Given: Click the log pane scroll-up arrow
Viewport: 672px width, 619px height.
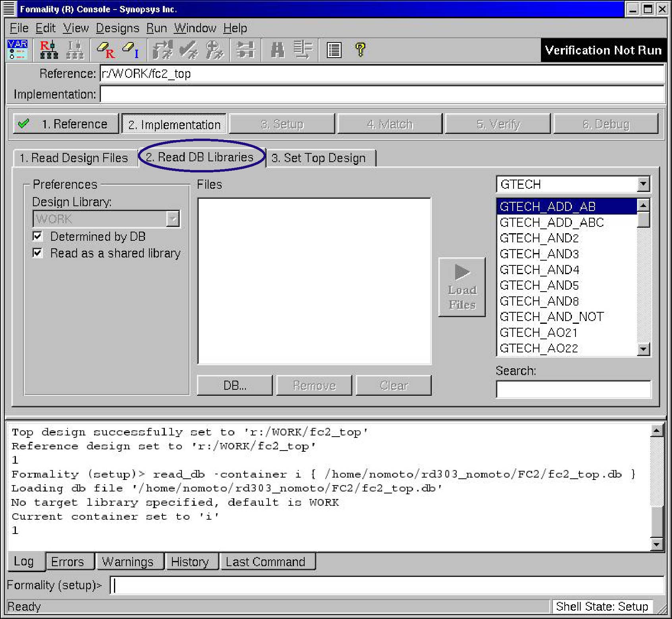Looking at the screenshot, I should [x=657, y=430].
